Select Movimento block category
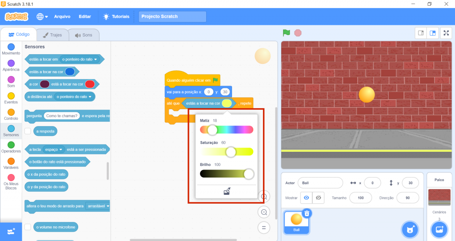 [x=11, y=49]
